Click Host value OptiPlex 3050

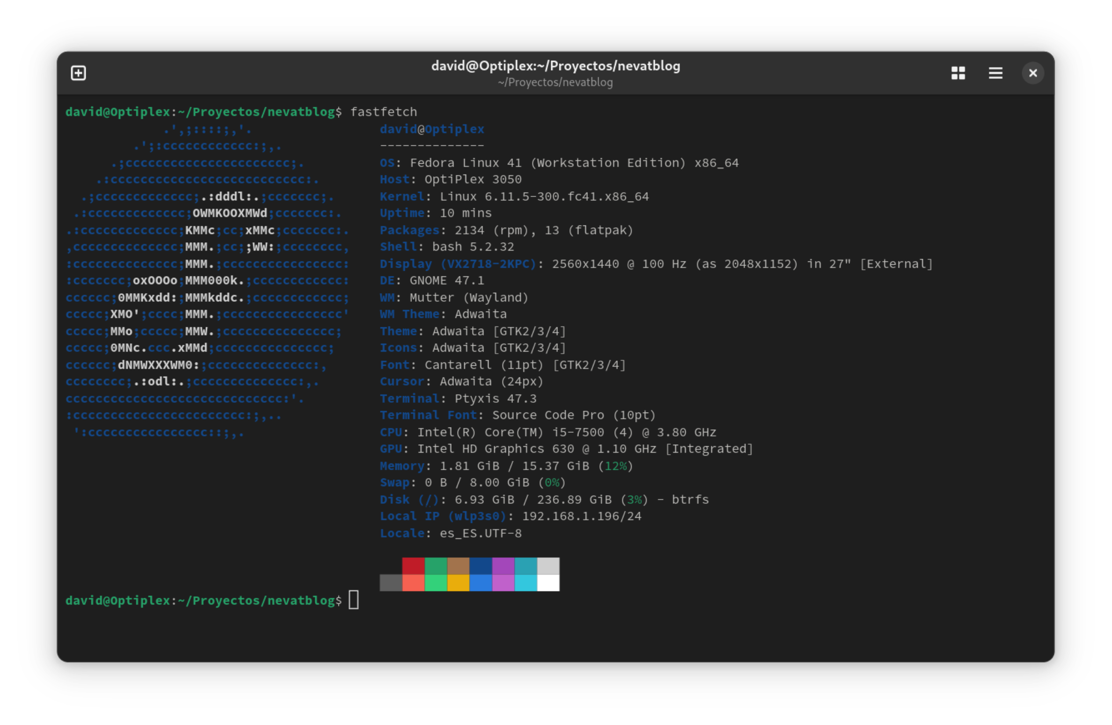click(473, 180)
